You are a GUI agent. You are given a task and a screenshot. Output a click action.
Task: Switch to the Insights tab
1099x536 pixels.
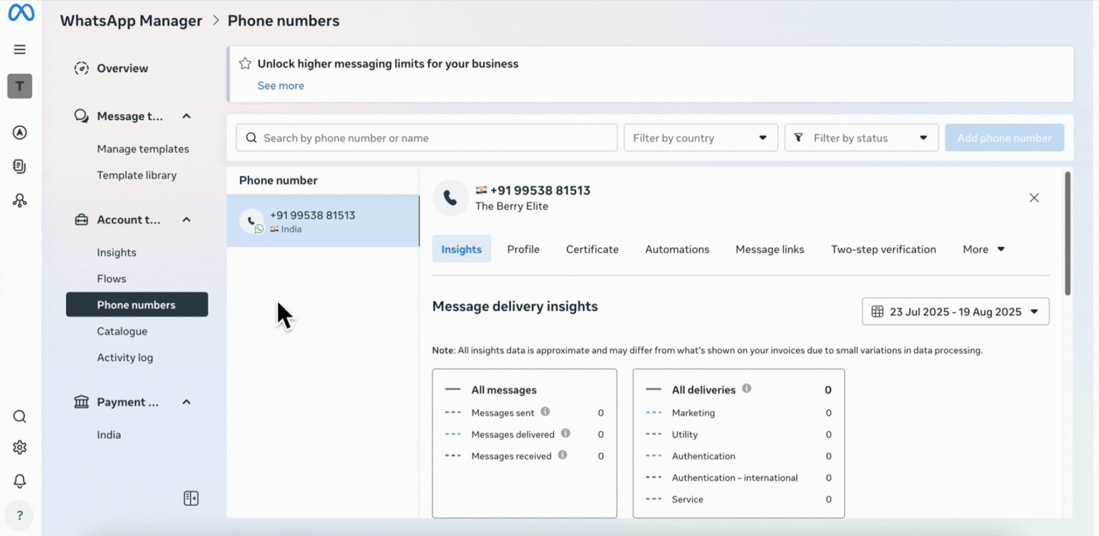tap(461, 249)
